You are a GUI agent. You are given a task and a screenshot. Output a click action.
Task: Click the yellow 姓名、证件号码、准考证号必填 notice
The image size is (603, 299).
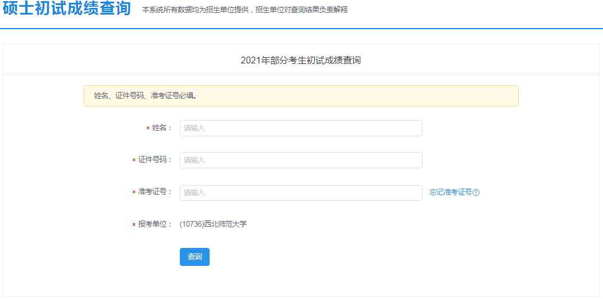(x=301, y=96)
